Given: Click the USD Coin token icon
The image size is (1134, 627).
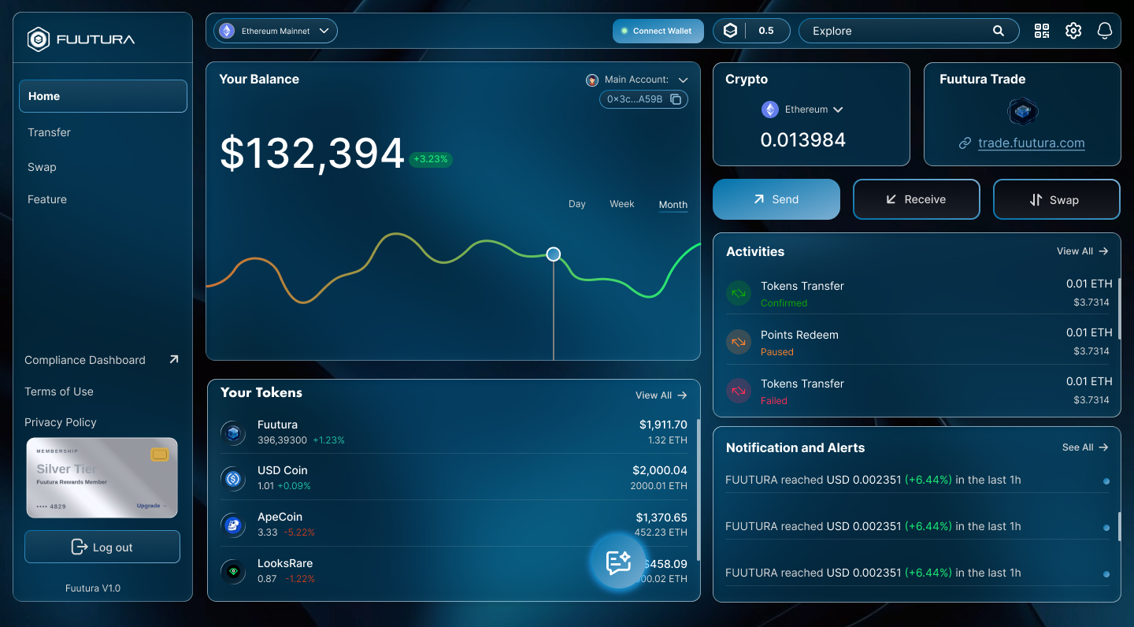Looking at the screenshot, I should pyautogui.click(x=233, y=478).
